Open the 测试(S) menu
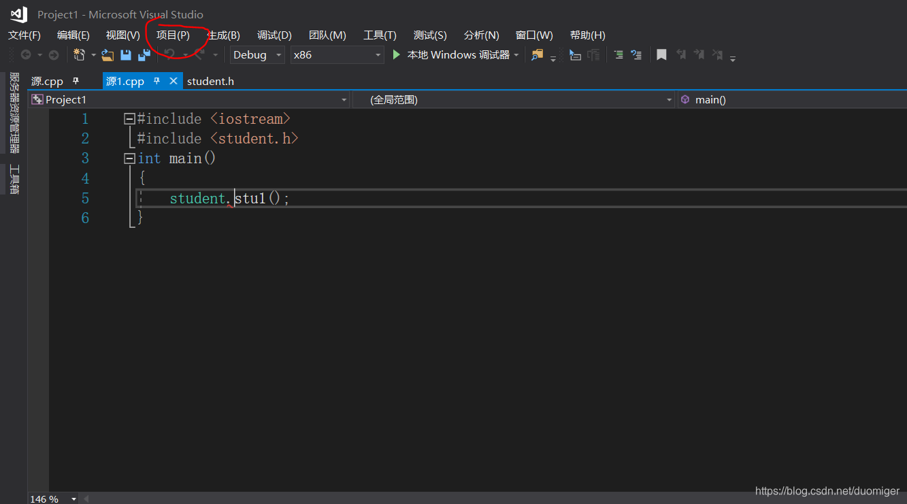The image size is (907, 504). coord(430,35)
